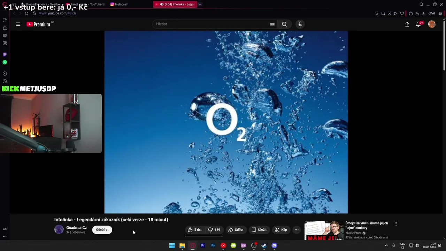Open more actions three-dot menu
The image size is (446, 251).
297,230
